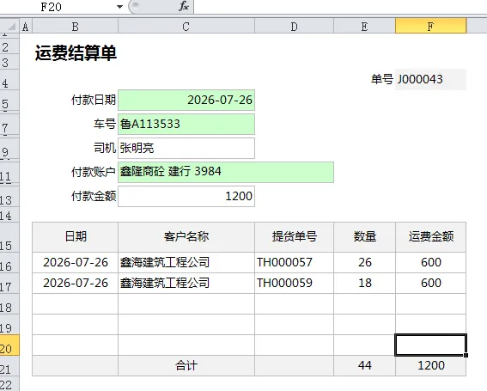Screen dimensions: 487x391
Task: Click the 司机 label
Action: (105, 148)
